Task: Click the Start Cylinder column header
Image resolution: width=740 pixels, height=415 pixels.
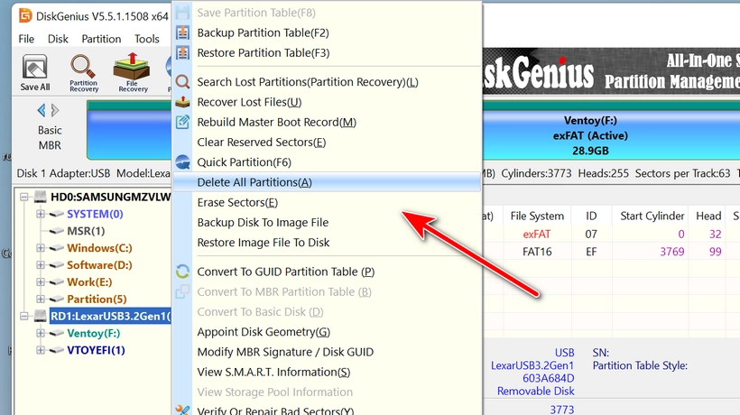Action: pyautogui.click(x=652, y=216)
